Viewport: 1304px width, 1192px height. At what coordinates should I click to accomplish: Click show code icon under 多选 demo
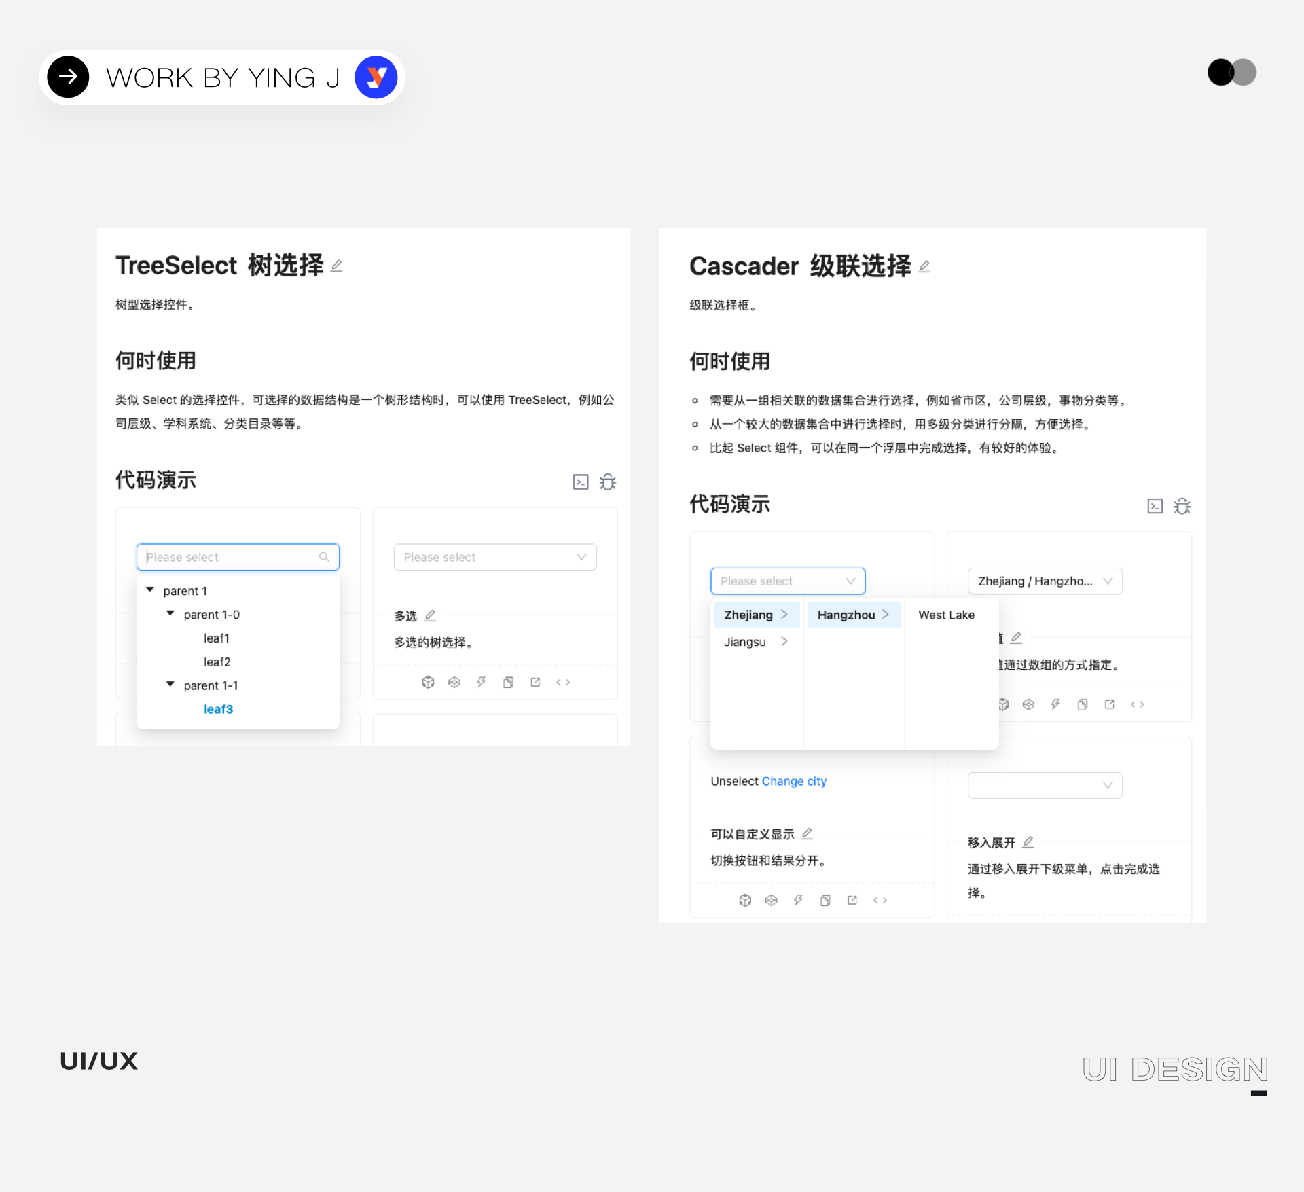[x=562, y=682]
